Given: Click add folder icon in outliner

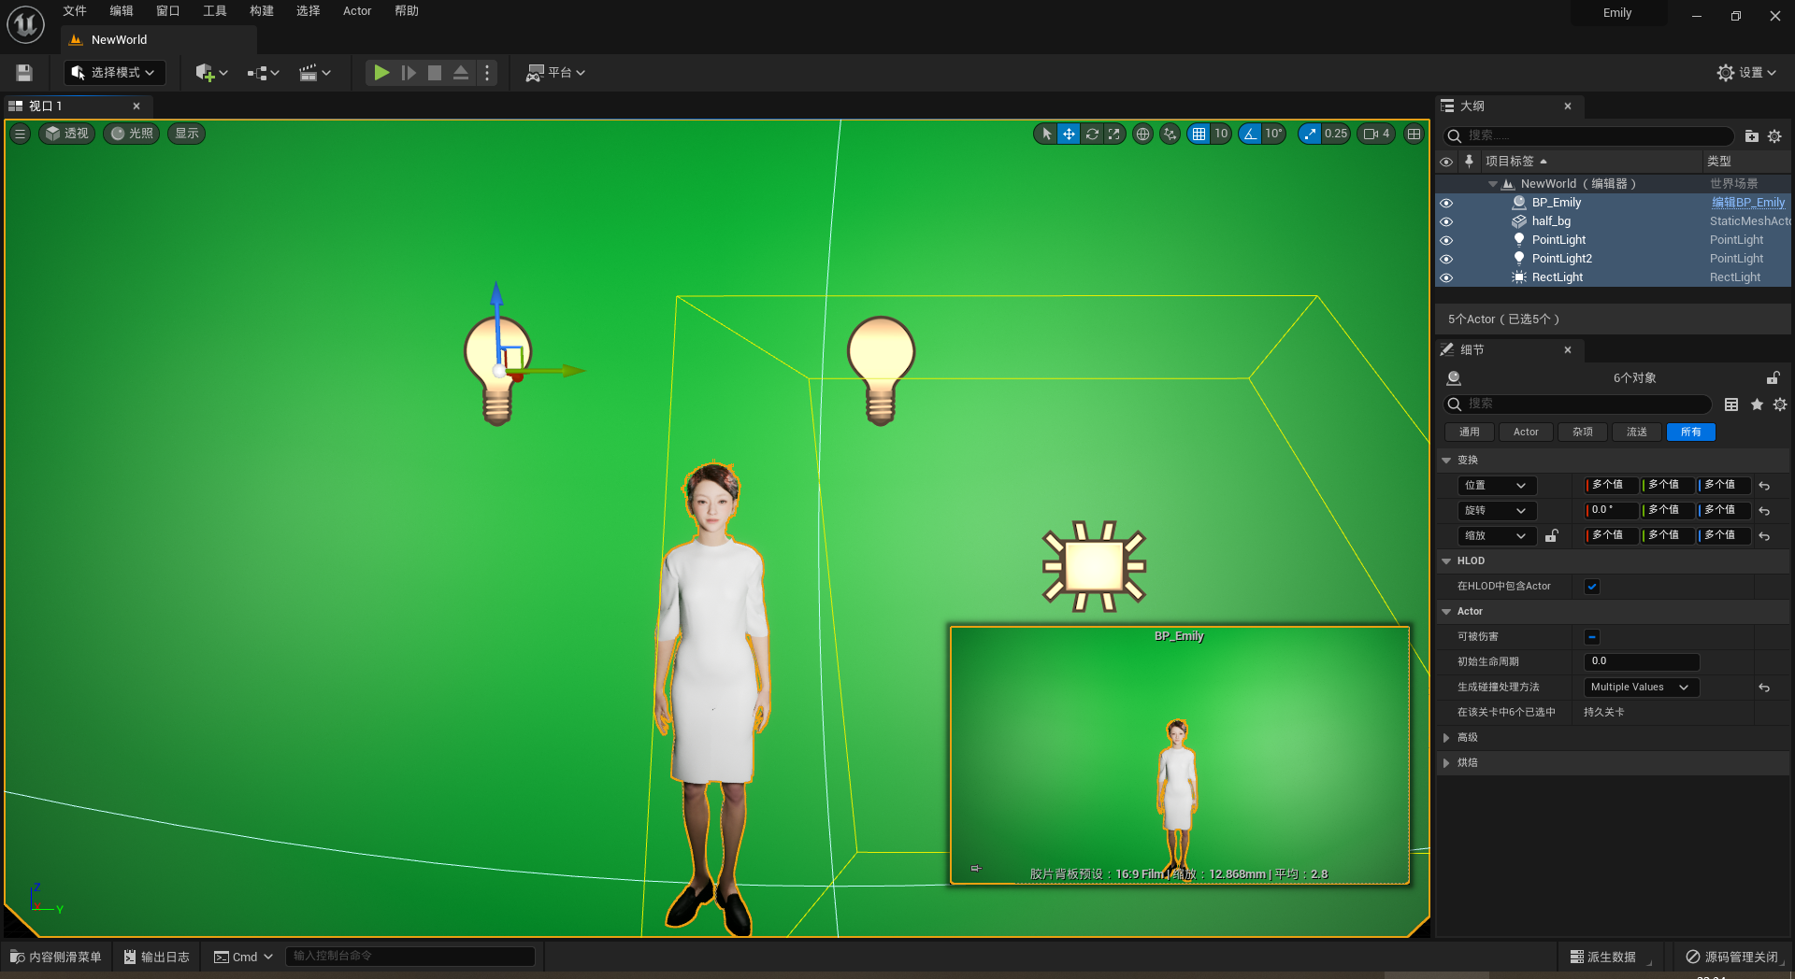Looking at the screenshot, I should pyautogui.click(x=1751, y=136).
